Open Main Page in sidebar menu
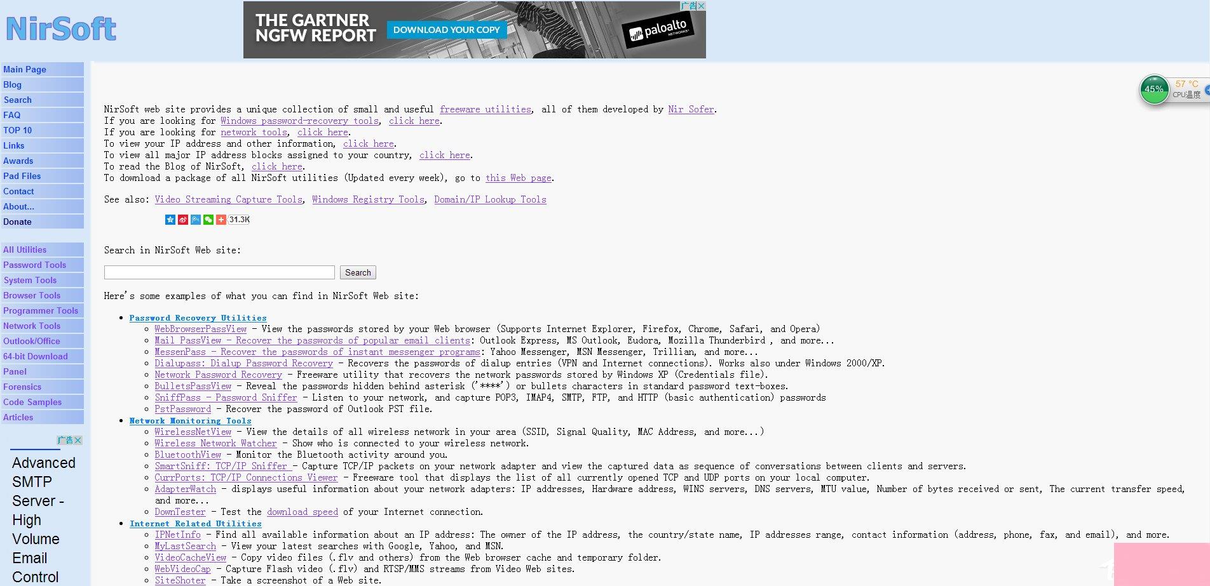The height and width of the screenshot is (586, 1210). (43, 69)
